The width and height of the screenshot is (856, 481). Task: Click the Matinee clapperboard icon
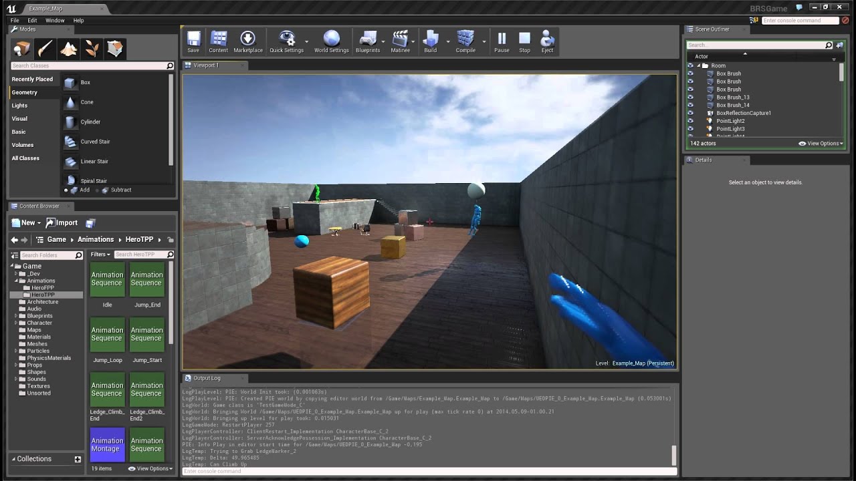[400, 41]
